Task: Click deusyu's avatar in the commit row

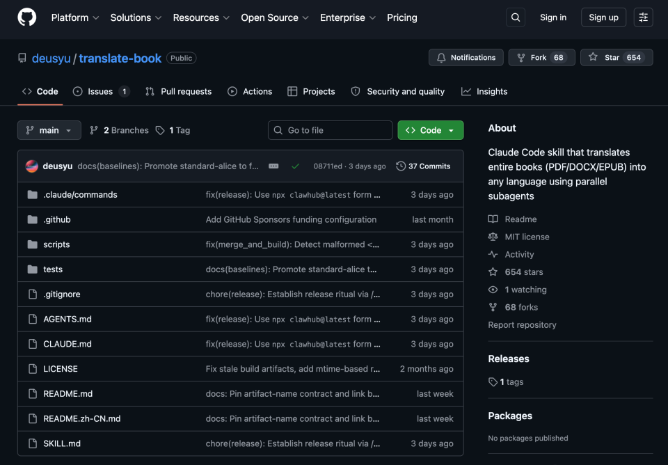Action: click(32, 166)
